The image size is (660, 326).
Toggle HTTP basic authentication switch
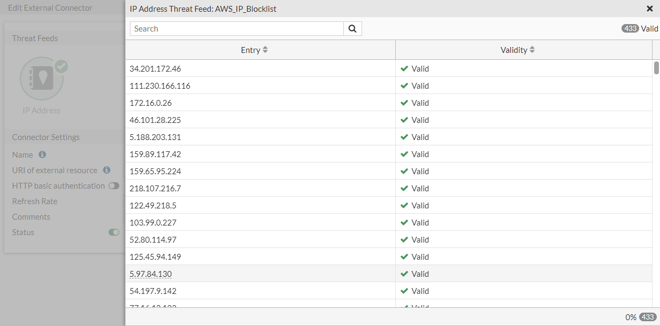[x=113, y=186]
